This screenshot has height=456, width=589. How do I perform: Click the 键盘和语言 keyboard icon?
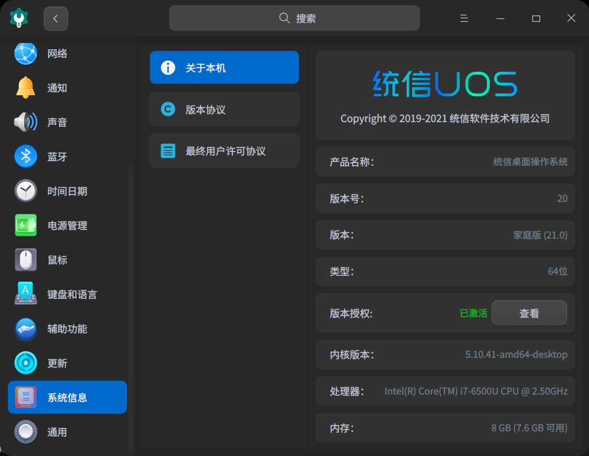pos(26,294)
